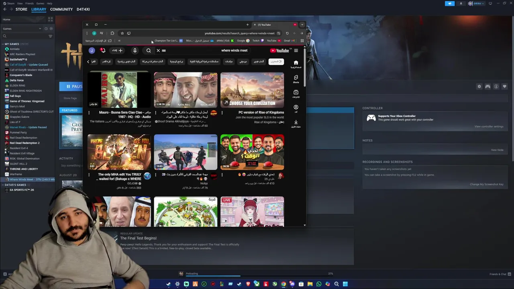Open Gmail bookmark

(289, 41)
